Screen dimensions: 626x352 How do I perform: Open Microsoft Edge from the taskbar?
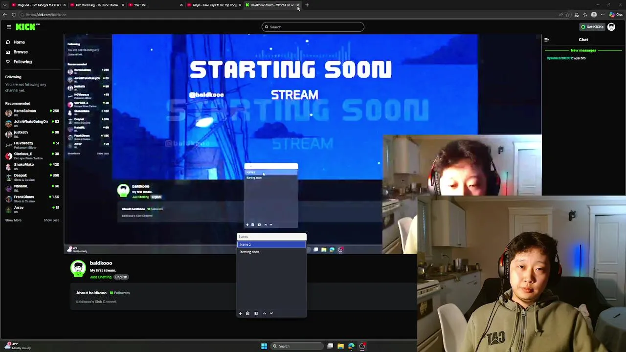point(351,346)
